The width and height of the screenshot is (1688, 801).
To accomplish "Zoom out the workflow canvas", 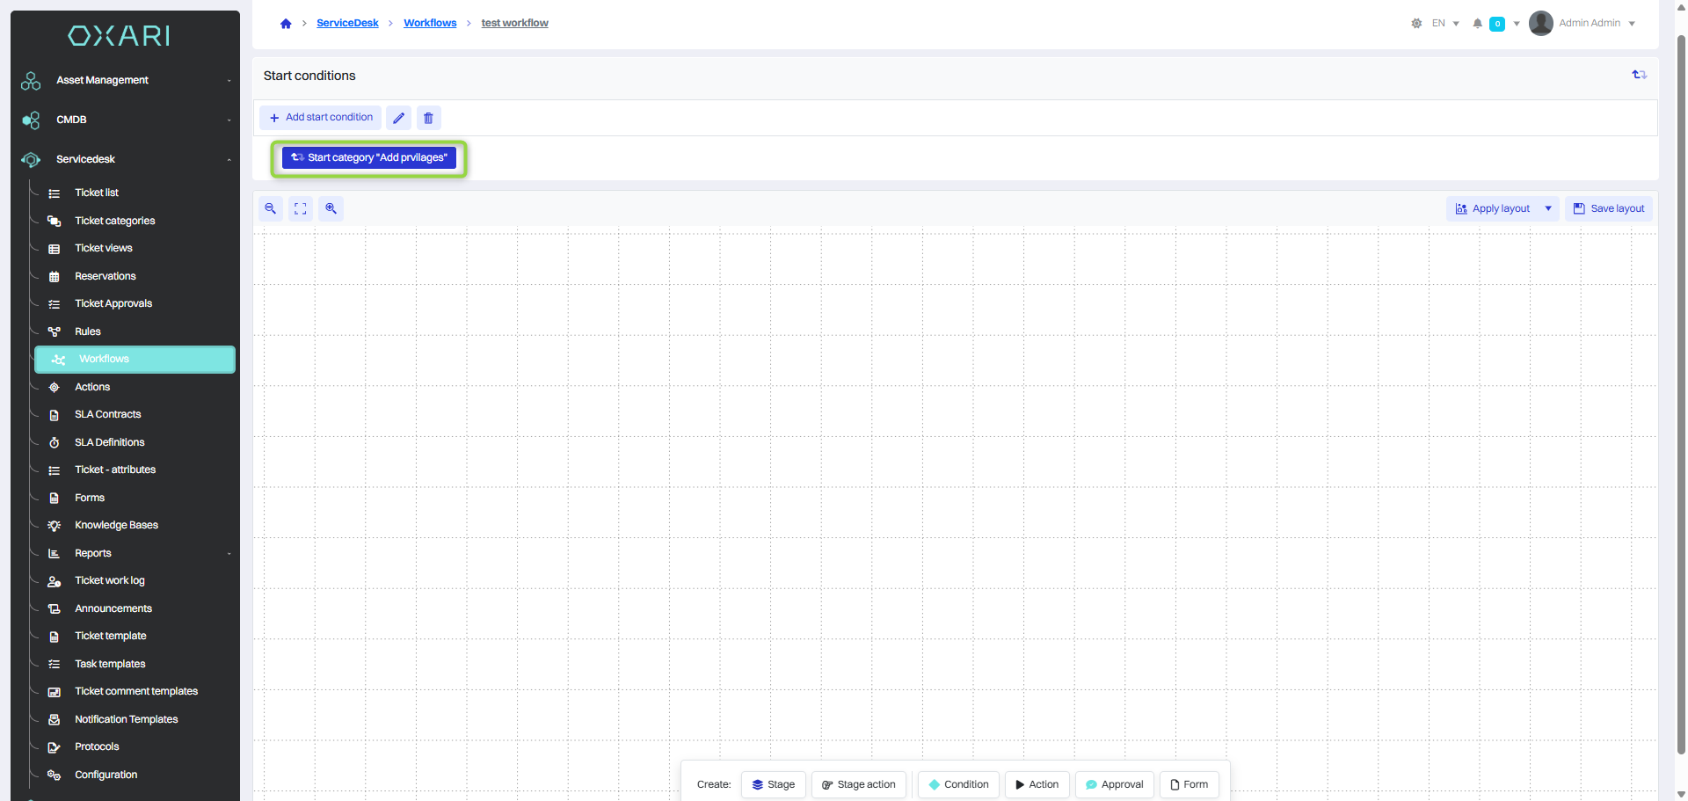I will point(271,209).
